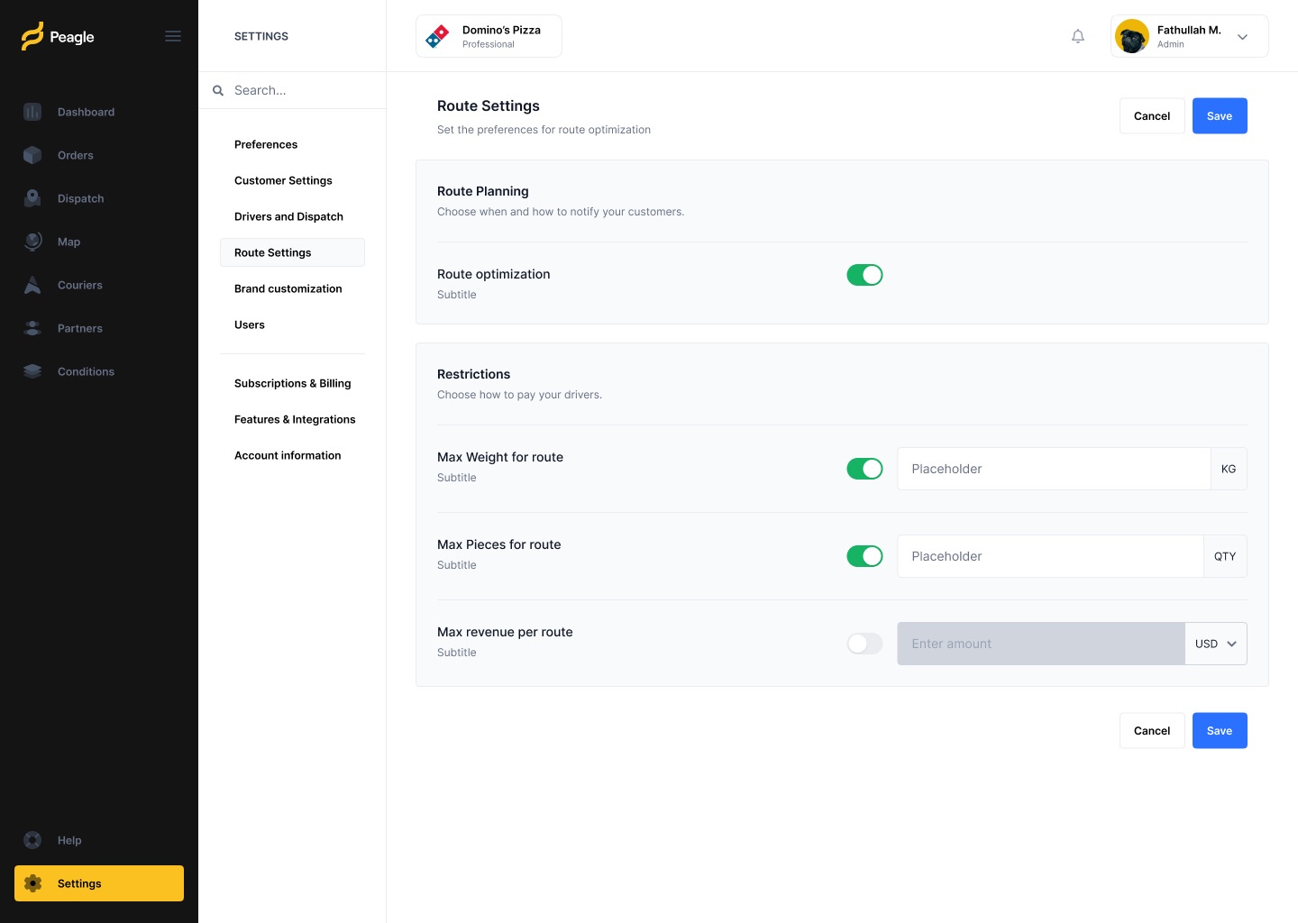Click the Settings gear icon
The image size is (1298, 923).
32,883
